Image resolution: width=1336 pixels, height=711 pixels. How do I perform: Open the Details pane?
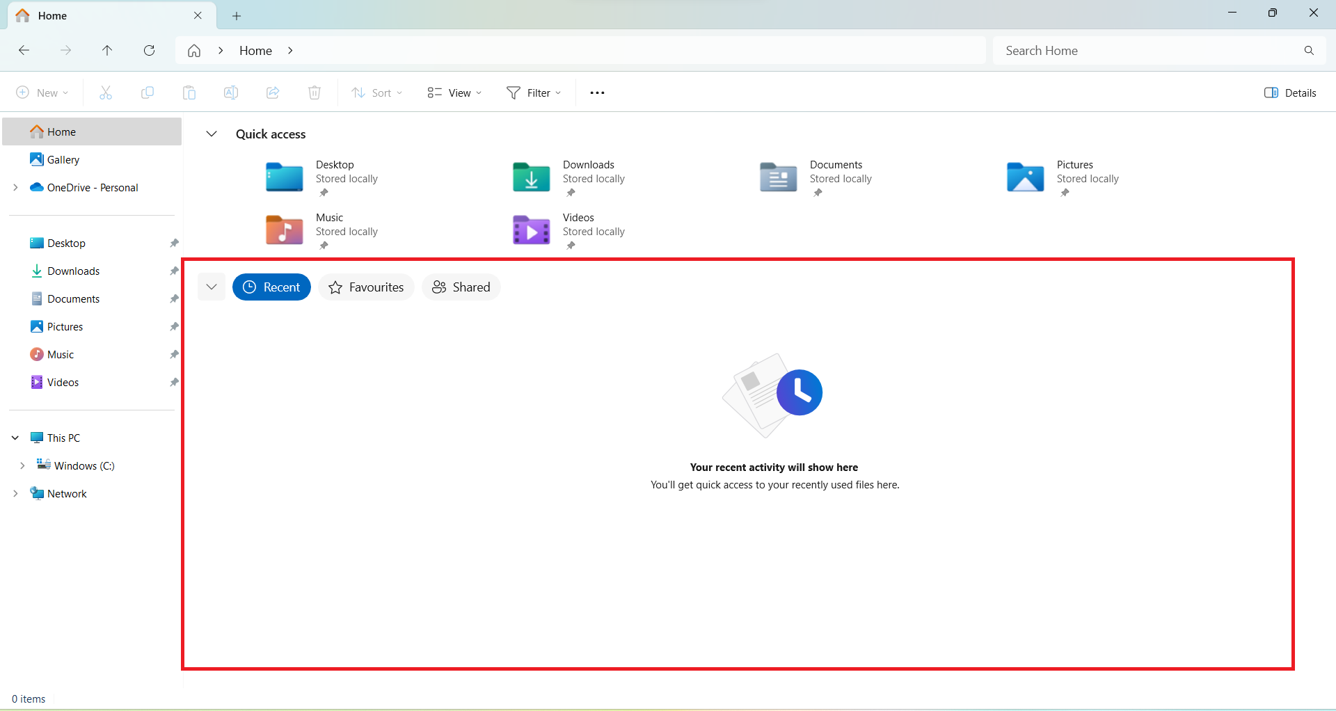(1289, 92)
